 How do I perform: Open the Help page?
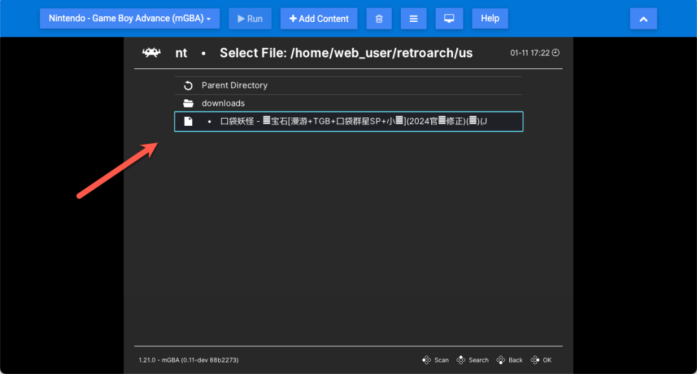point(490,18)
